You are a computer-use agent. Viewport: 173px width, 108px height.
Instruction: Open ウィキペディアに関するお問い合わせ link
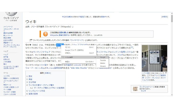point(11,67)
